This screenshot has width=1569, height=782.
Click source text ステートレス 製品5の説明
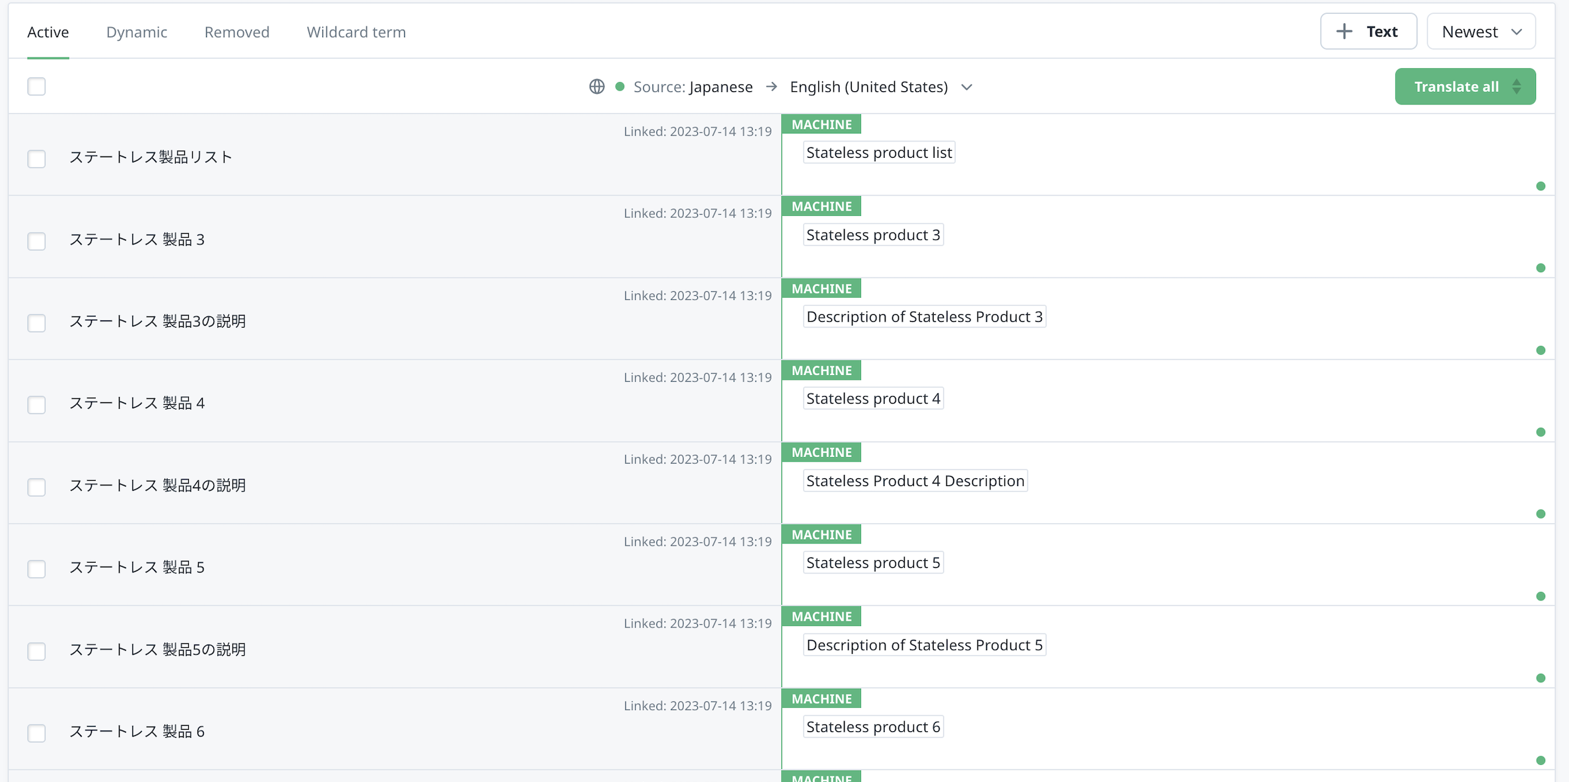158,649
